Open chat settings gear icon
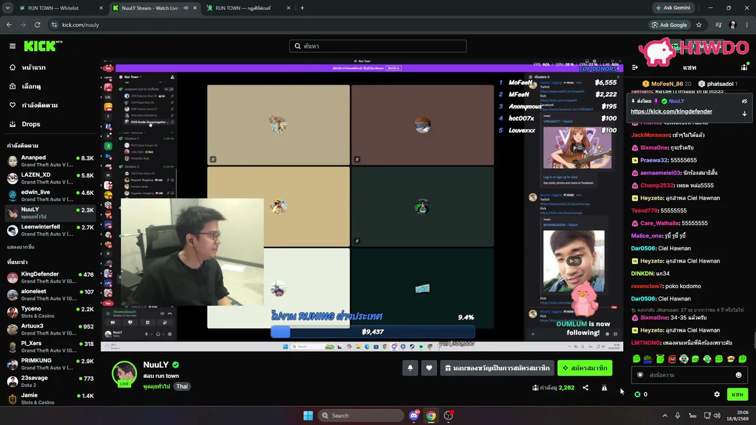This screenshot has height=425, width=756. coord(717,394)
